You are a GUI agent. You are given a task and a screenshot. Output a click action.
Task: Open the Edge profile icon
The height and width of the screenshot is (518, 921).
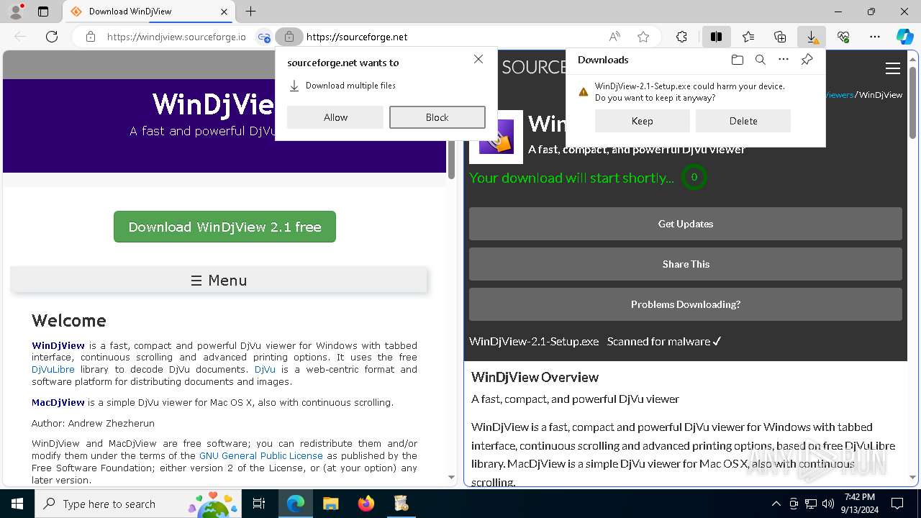(16, 12)
